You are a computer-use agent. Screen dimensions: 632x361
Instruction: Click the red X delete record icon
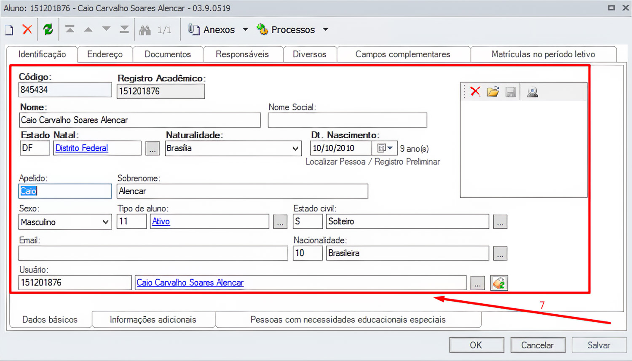tap(27, 29)
